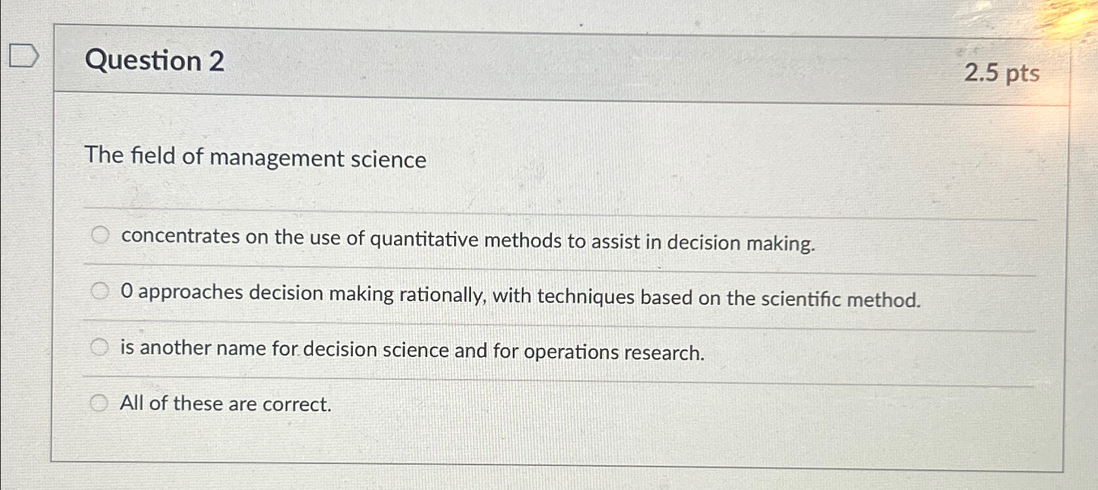Click the answer text mentioning scientific method
The height and width of the screenshot is (490, 1098).
point(521,296)
